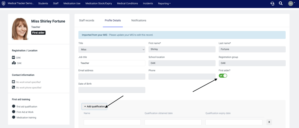Click the First aid training heading
This screenshot has height=128, width=299.
[21, 99]
